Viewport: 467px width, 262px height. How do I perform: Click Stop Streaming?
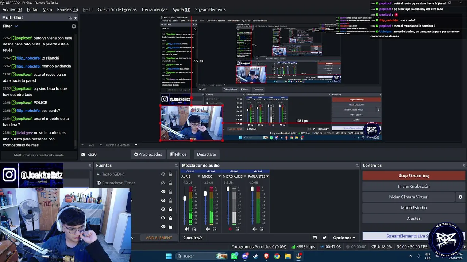(414, 176)
